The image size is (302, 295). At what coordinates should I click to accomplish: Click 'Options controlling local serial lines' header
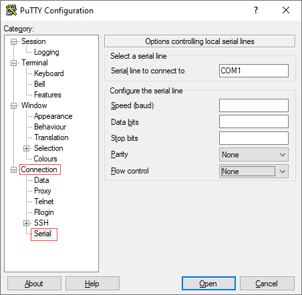point(200,41)
